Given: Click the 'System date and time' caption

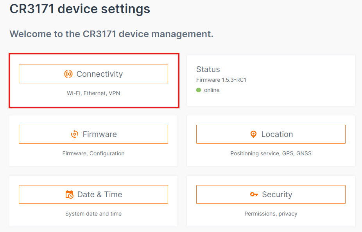Looking at the screenshot, I should pos(93,214).
